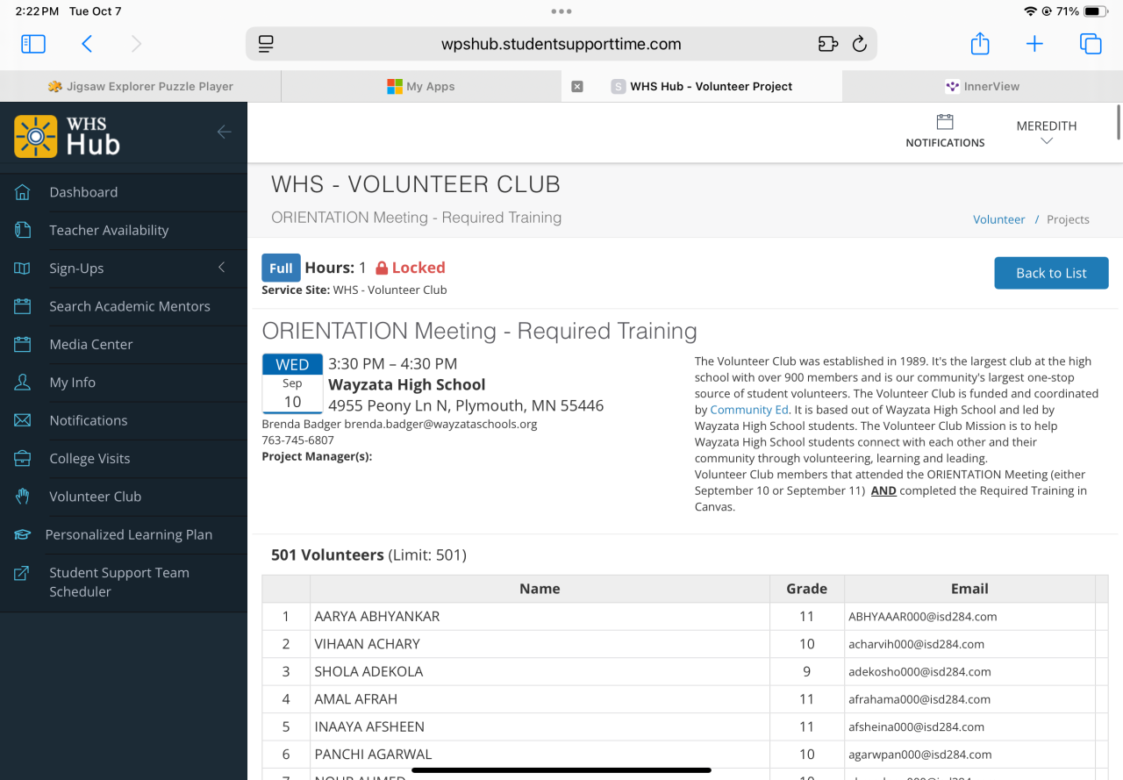Tap the WHS Hub sun logo
This screenshot has width=1123, height=780.
pyautogui.click(x=36, y=136)
